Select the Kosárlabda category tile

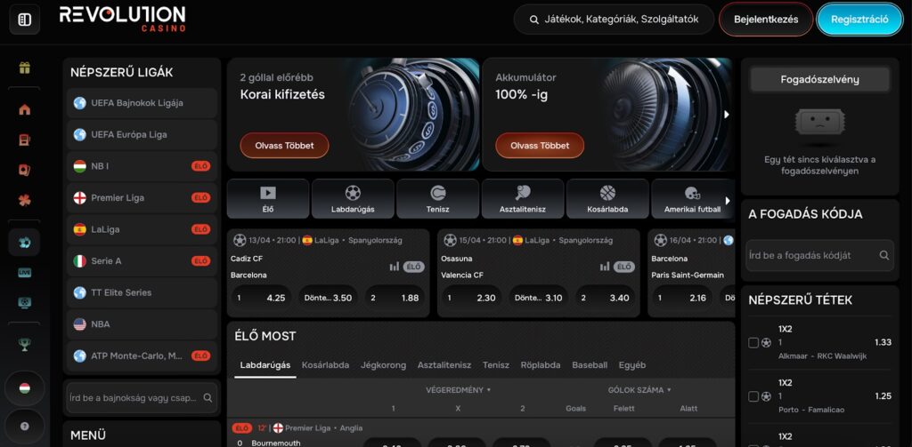(x=607, y=198)
